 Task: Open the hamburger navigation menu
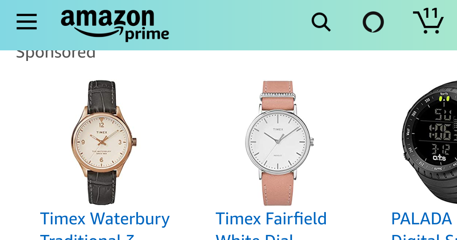pyautogui.click(x=27, y=22)
